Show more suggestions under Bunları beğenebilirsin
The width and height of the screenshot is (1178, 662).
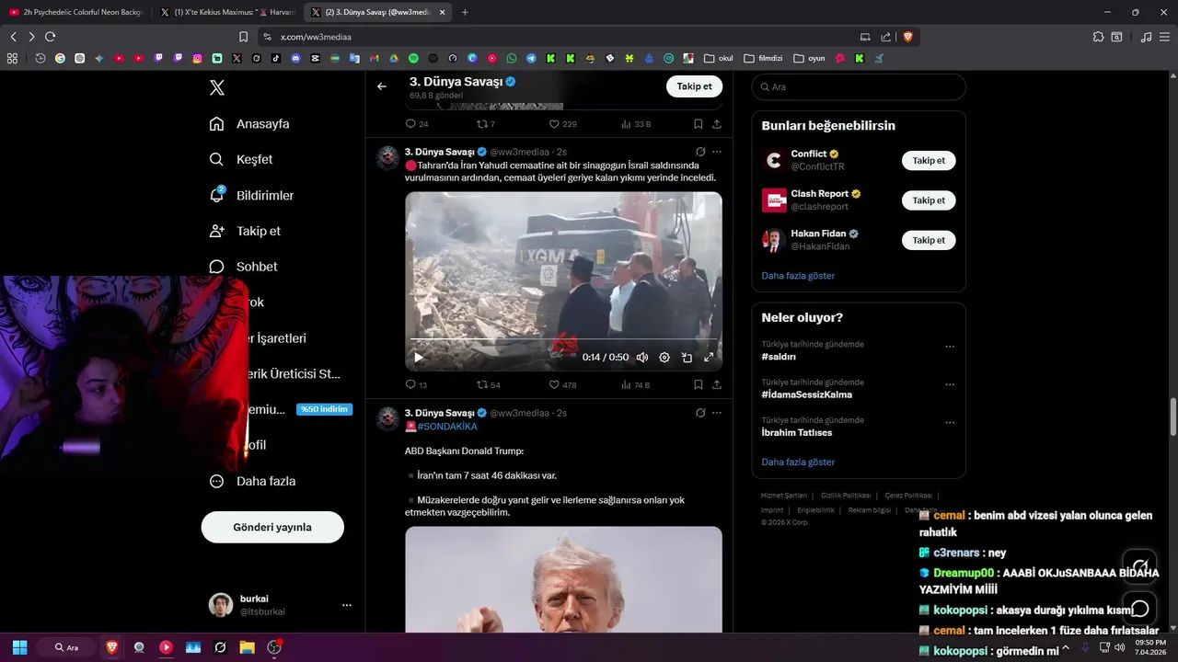(798, 276)
